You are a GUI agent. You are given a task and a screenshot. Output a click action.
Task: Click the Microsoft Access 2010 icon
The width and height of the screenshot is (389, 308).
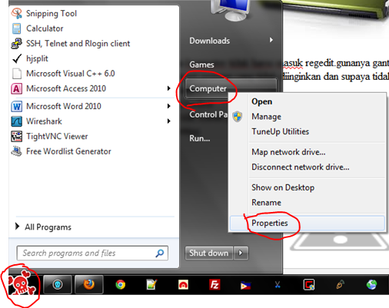click(x=17, y=88)
